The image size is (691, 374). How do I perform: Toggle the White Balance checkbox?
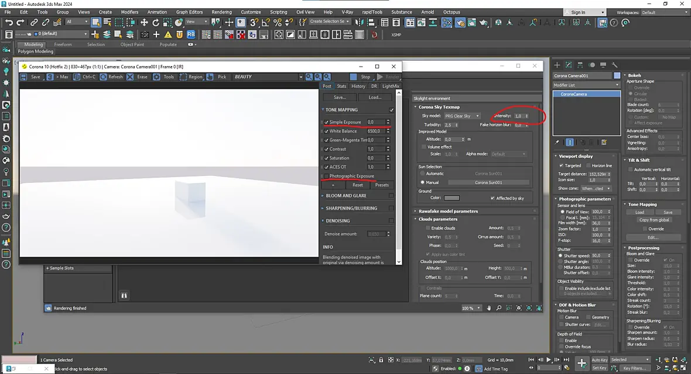point(327,131)
